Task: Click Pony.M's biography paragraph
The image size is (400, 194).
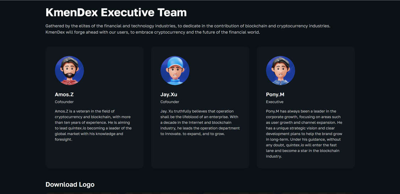Action: tap(304, 133)
